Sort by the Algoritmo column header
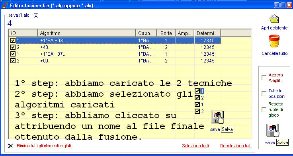This screenshot has height=156, width=293. pos(87,33)
